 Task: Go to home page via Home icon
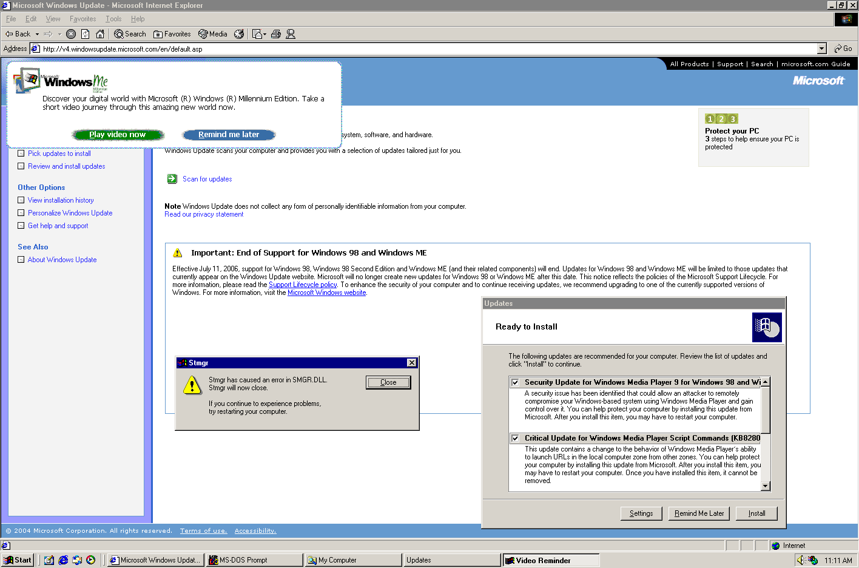pyautogui.click(x=100, y=34)
